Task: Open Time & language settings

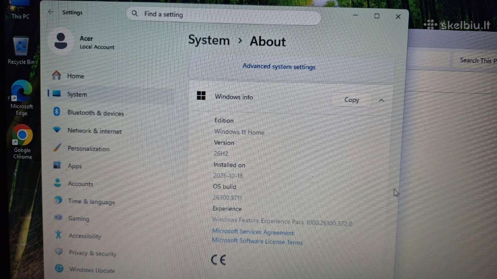Action: click(x=92, y=202)
